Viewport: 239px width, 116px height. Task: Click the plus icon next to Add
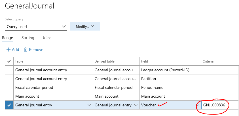click(x=9, y=50)
